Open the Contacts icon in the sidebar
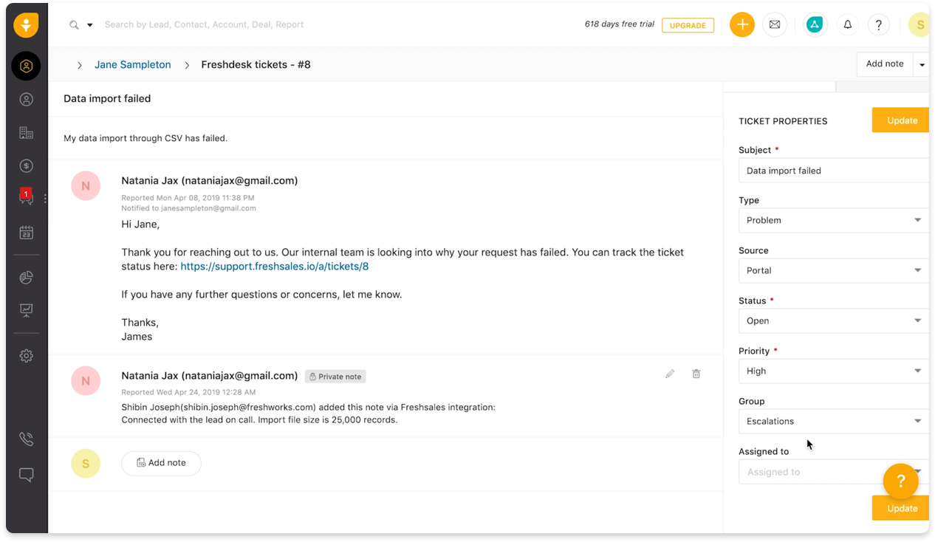Image resolution: width=935 pixels, height=542 pixels. pyautogui.click(x=26, y=99)
